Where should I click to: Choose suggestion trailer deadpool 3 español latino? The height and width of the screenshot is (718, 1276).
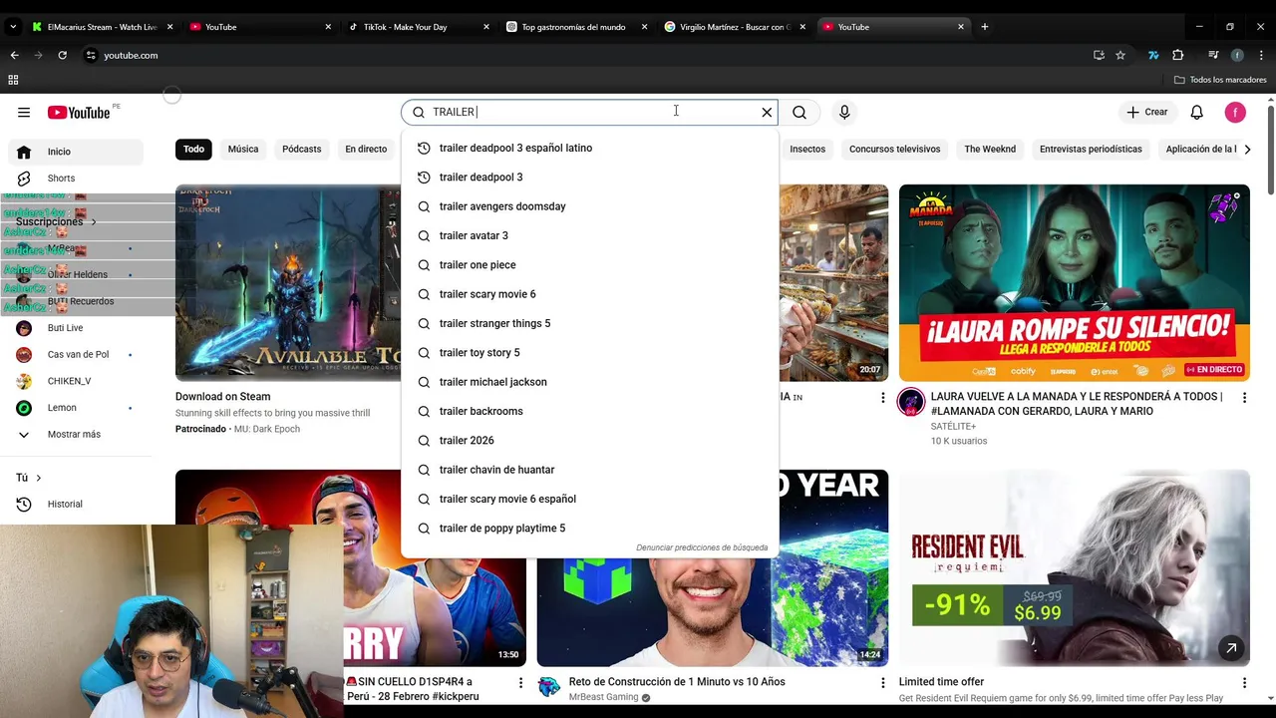[x=589, y=149]
